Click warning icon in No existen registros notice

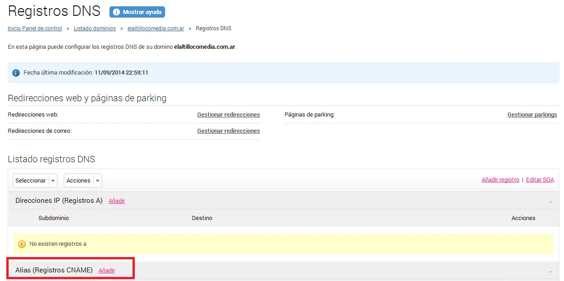(22, 244)
